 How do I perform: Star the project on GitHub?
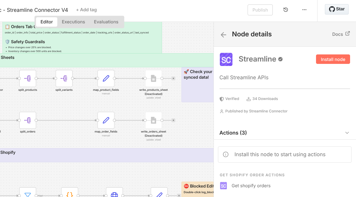(336, 9)
